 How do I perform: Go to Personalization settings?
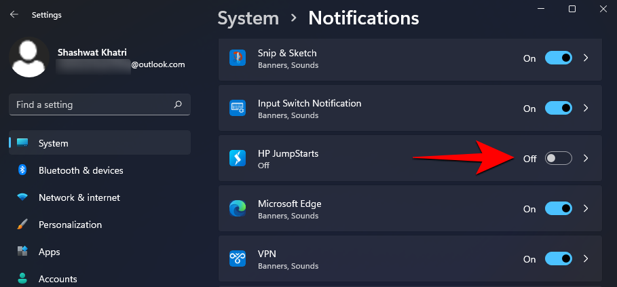coord(70,225)
